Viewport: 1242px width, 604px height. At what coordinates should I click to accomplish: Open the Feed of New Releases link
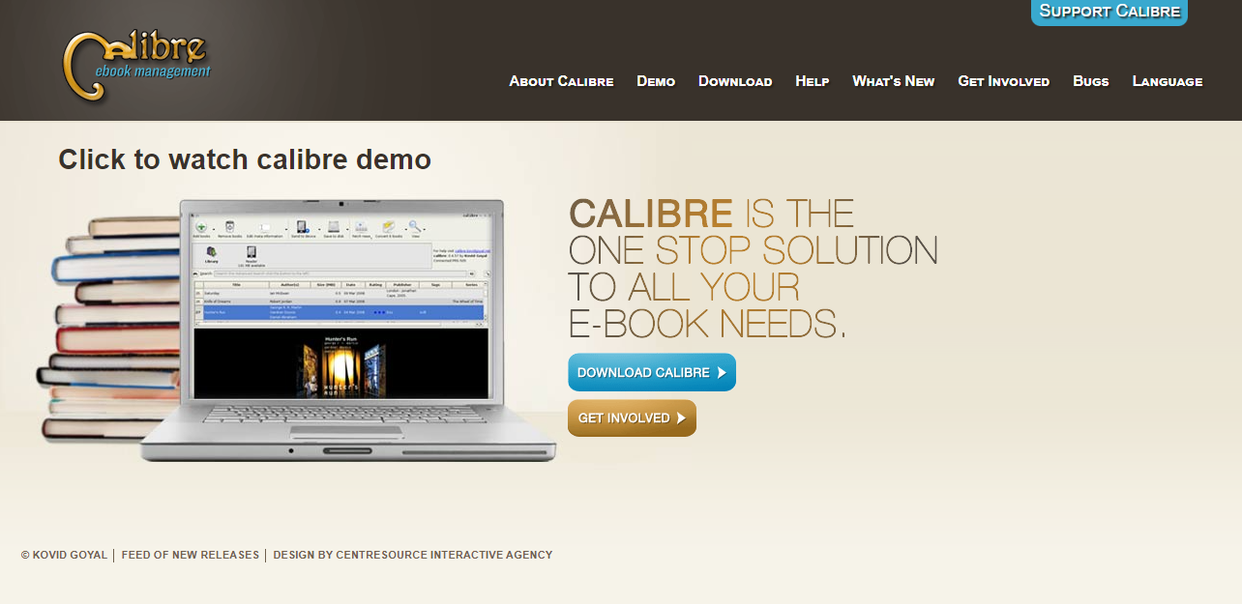(191, 555)
